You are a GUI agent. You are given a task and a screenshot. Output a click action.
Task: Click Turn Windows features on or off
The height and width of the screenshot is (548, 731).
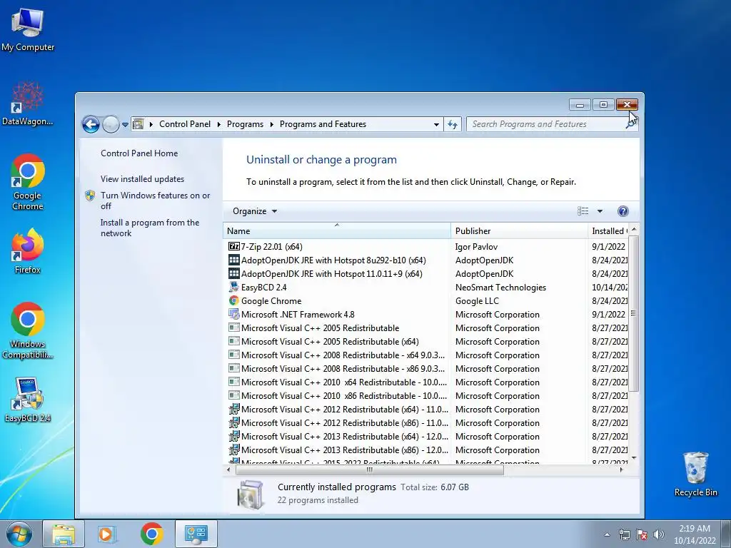pos(155,201)
